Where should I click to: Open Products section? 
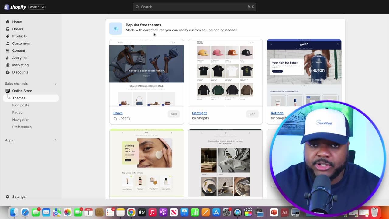click(x=19, y=36)
